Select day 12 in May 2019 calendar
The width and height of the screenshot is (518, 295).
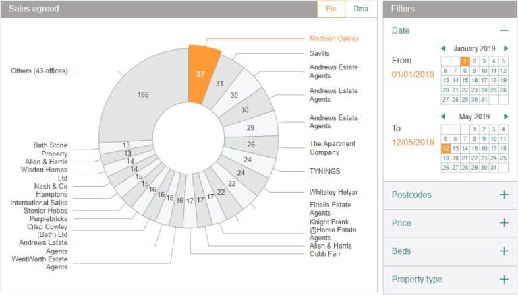(x=446, y=148)
